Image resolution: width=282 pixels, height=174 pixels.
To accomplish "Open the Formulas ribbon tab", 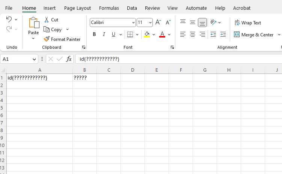I will pyautogui.click(x=109, y=8).
